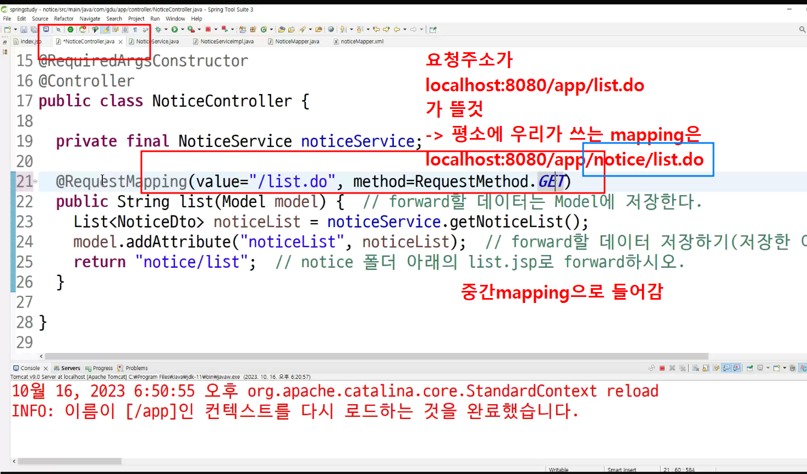Click the New Java Class green icon
This screenshot has width=807, height=474.
point(263,30)
